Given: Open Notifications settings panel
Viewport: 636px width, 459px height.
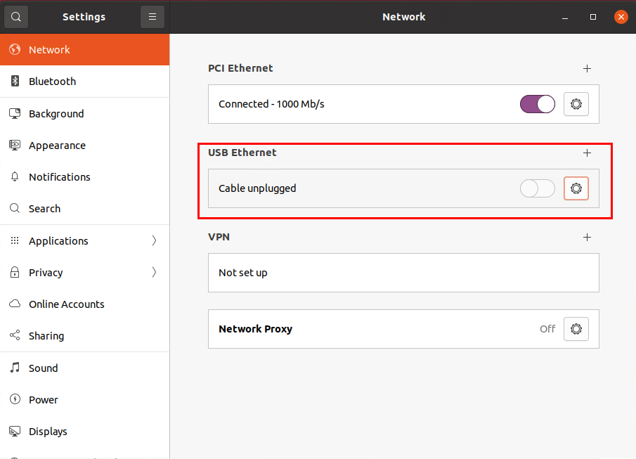Looking at the screenshot, I should [x=85, y=177].
